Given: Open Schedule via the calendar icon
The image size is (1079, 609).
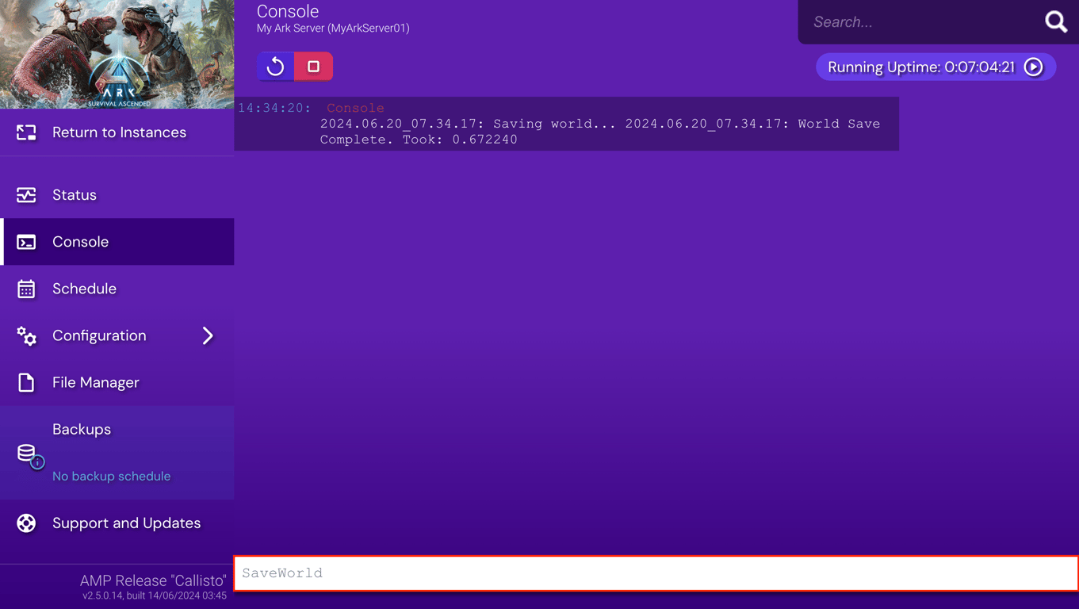Looking at the screenshot, I should (x=26, y=289).
